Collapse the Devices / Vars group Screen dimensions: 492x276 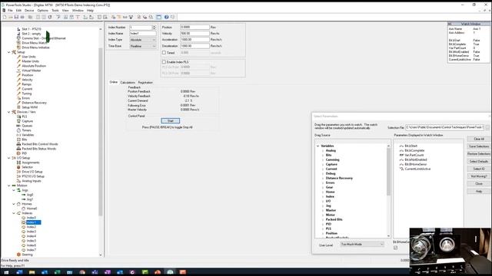click(x=8, y=112)
